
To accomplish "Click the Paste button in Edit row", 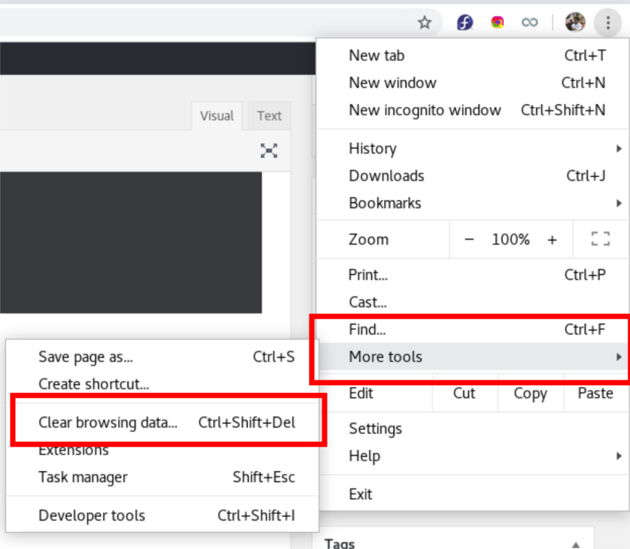I will 595,393.
